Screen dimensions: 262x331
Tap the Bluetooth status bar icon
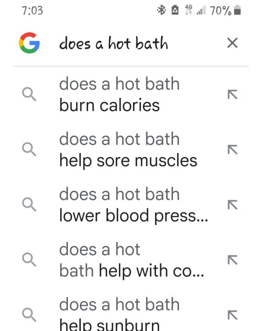162,10
